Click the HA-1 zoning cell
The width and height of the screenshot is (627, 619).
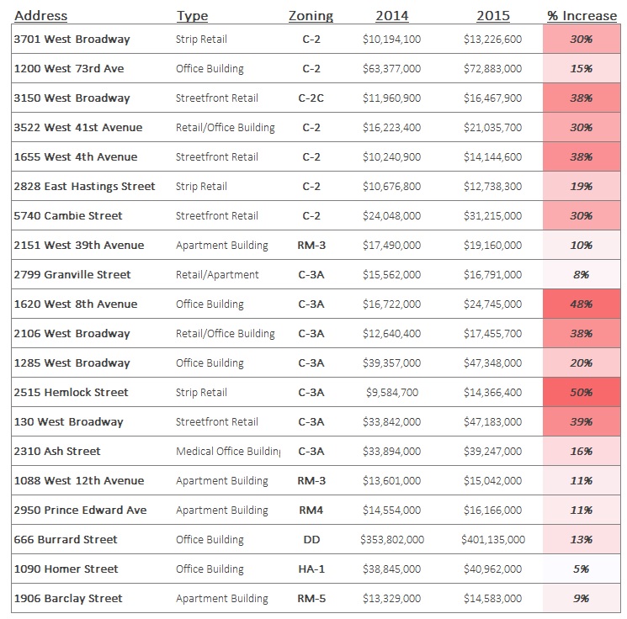coord(311,569)
